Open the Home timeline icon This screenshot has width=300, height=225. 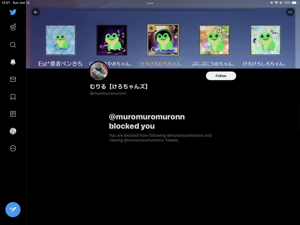[13, 27]
